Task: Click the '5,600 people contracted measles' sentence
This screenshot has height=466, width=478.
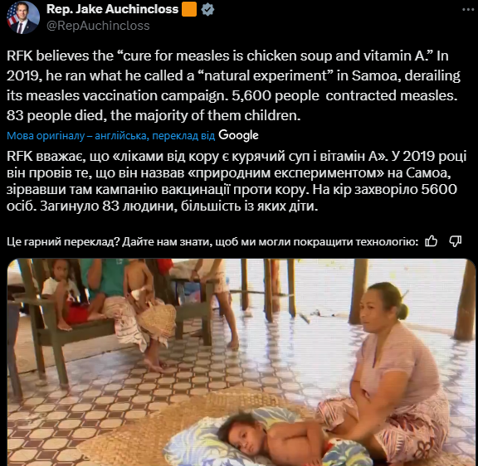Action: 344,95
